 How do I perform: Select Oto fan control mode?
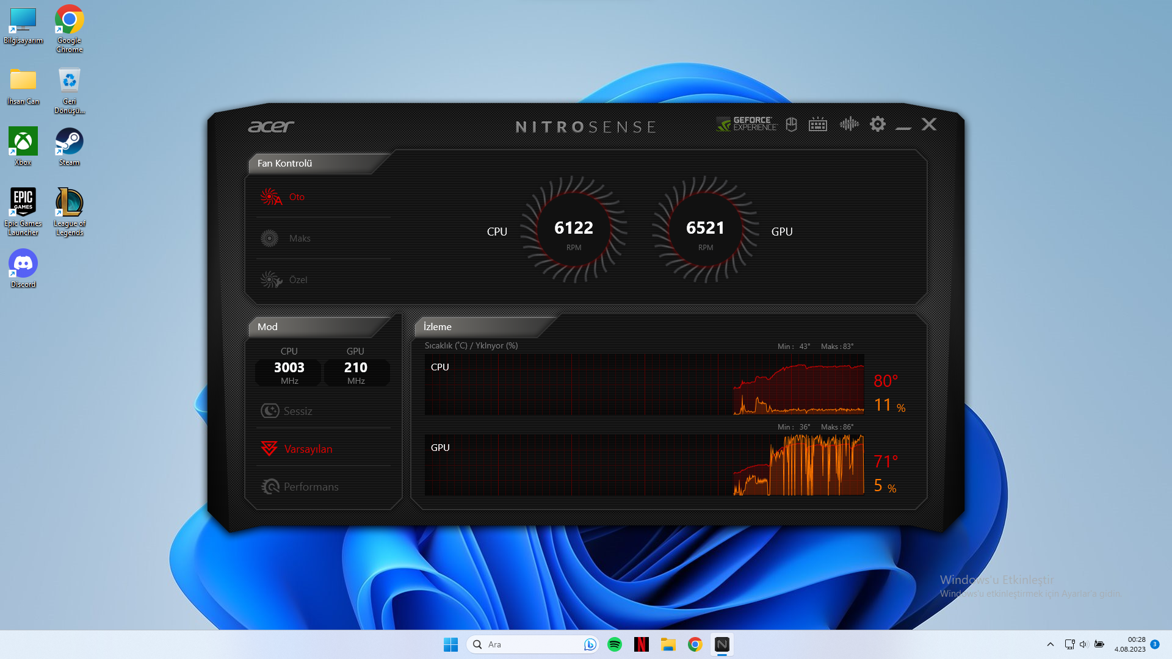[x=296, y=197]
